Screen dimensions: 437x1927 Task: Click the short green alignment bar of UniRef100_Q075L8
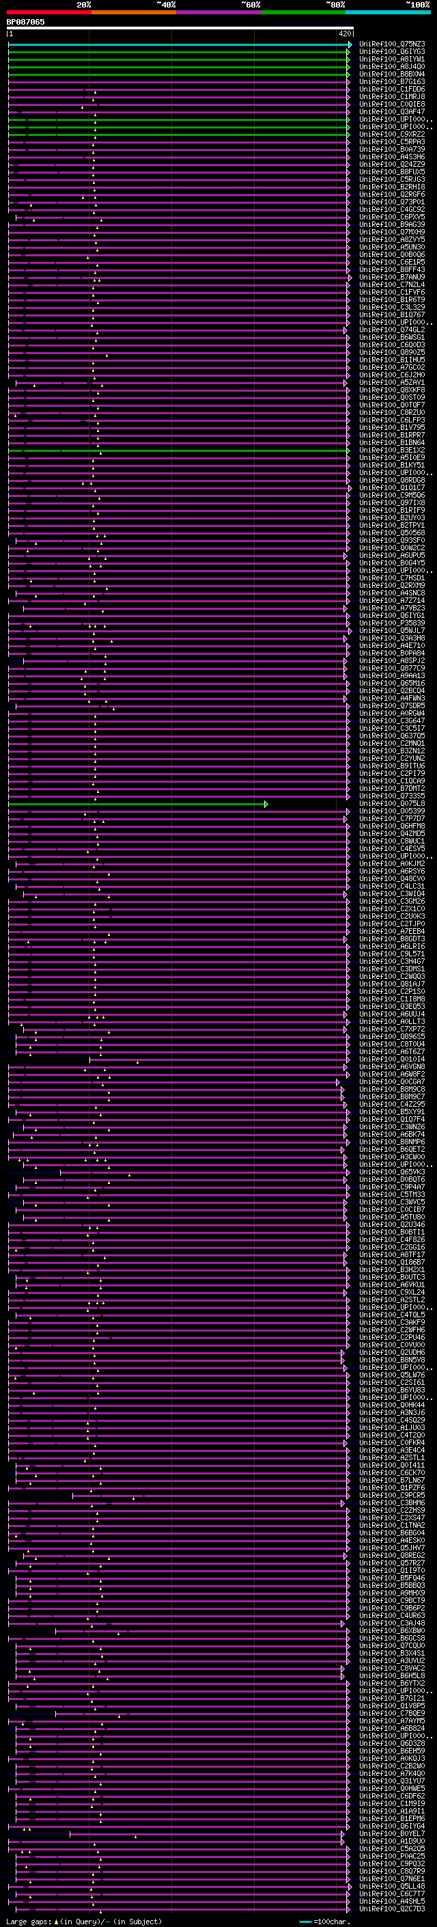pos(138,803)
